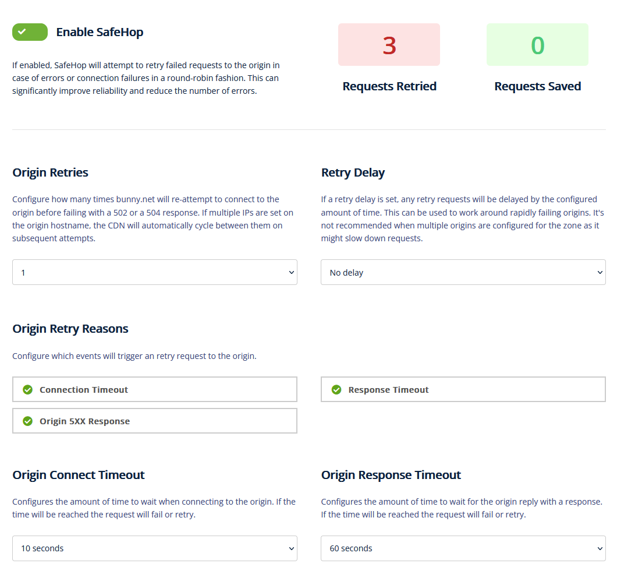The height and width of the screenshot is (574, 617).
Task: Click the Response Timeout green check icon
Action: coord(336,390)
